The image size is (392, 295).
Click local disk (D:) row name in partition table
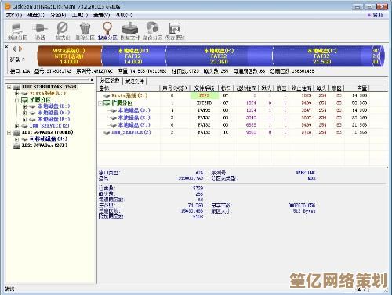[134, 110]
